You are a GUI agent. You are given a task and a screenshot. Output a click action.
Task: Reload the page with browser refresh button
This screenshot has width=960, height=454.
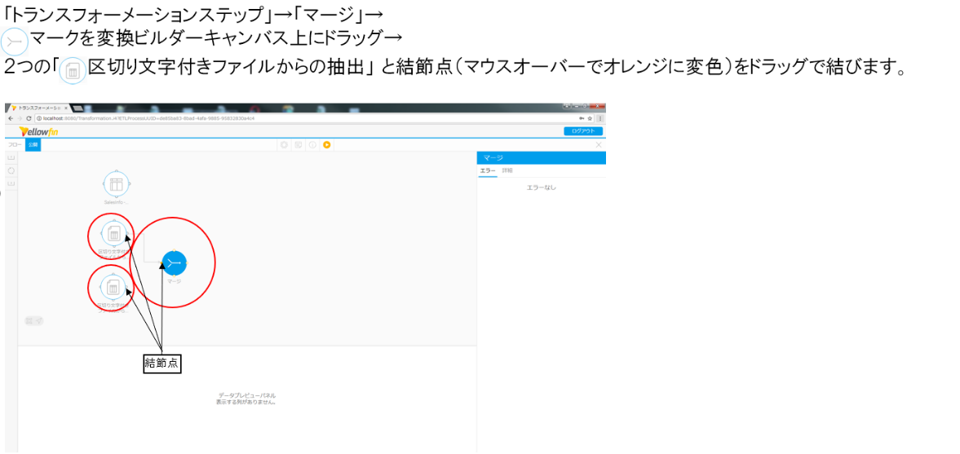coord(29,118)
